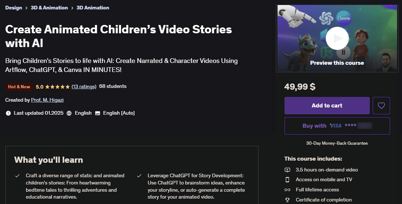Open the Design breadcrumb category

[x=13, y=8]
